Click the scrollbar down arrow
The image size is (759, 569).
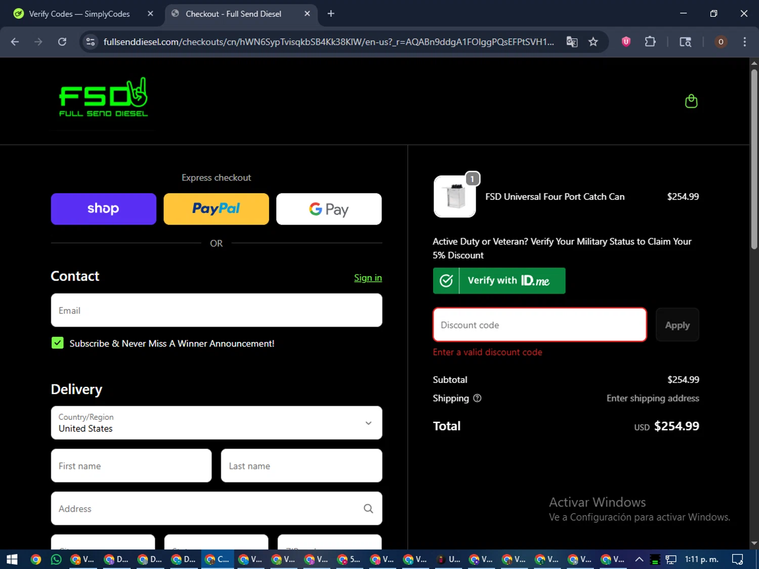[754, 543]
